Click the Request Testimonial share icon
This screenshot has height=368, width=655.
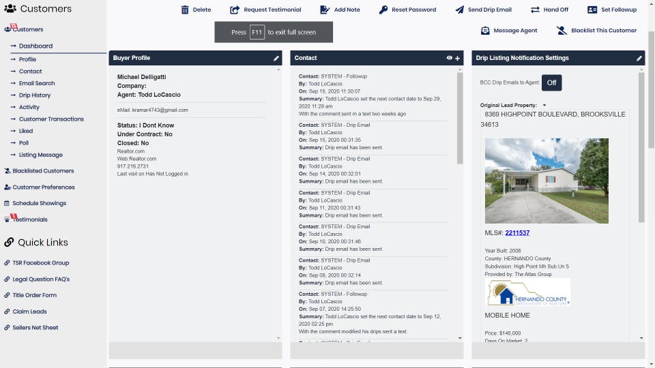pyautogui.click(x=235, y=10)
